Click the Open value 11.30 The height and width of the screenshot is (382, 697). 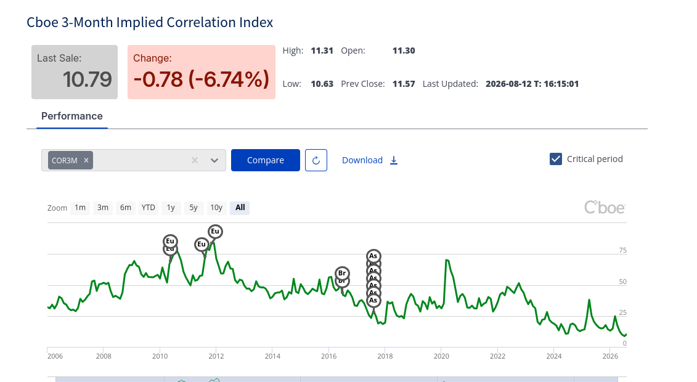click(x=404, y=51)
